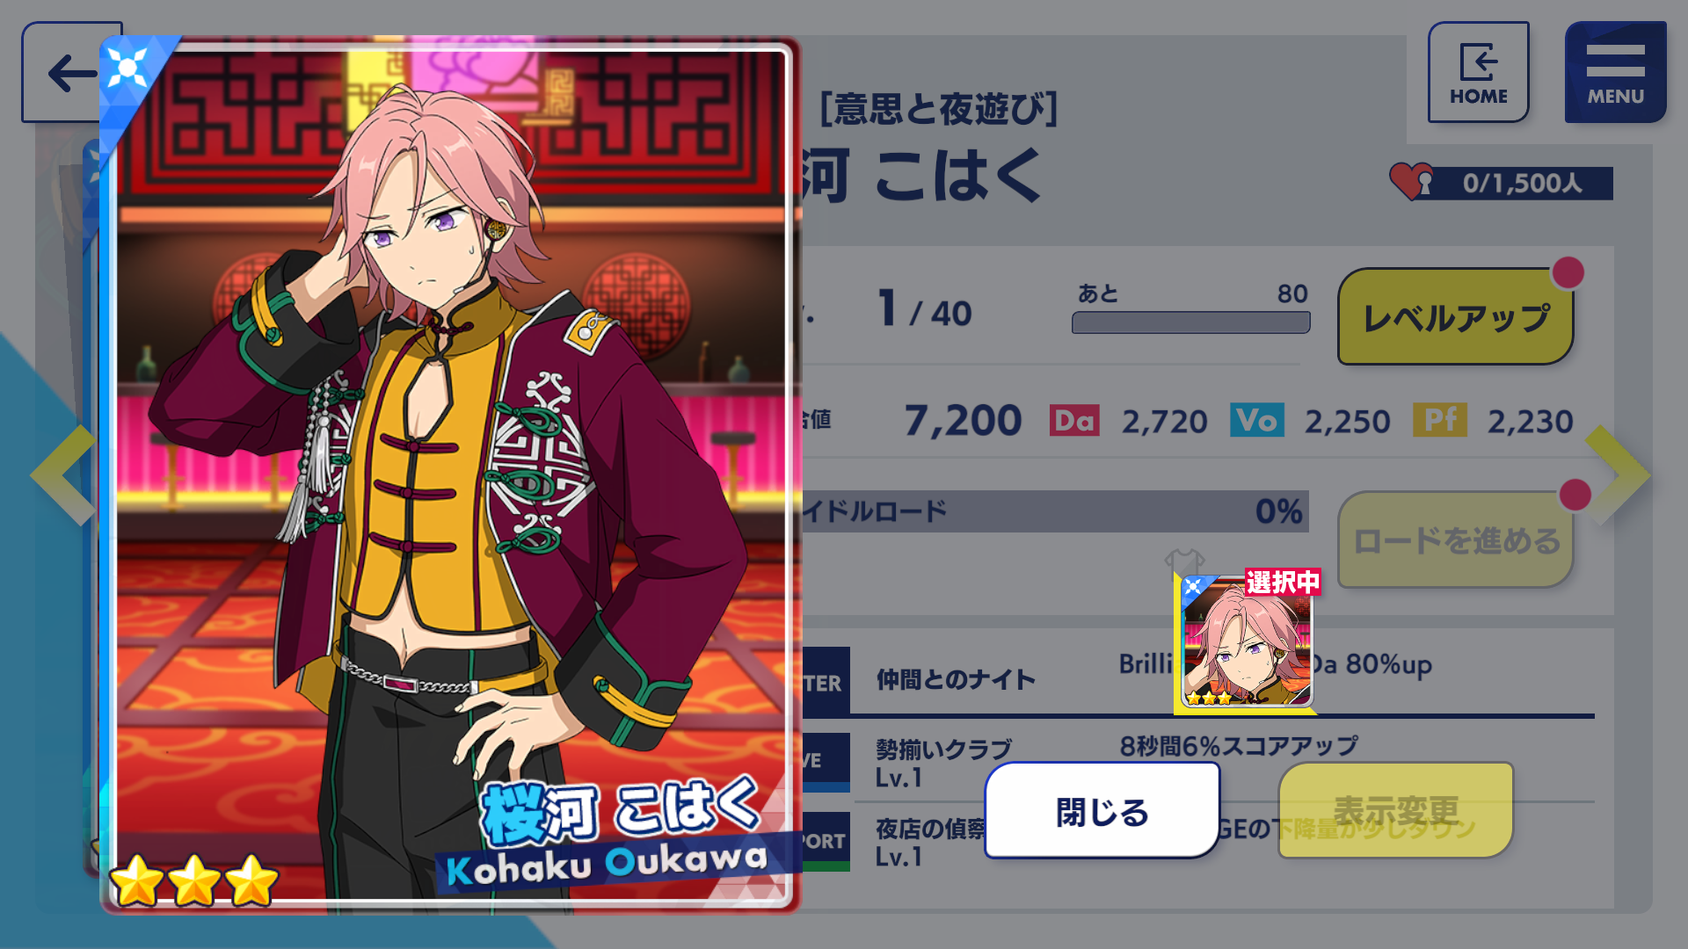Screen dimensions: 1688x949
Task: Open the MENU hamburger icon
Action: (1615, 72)
